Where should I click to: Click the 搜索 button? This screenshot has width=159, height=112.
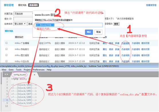[116, 24]
